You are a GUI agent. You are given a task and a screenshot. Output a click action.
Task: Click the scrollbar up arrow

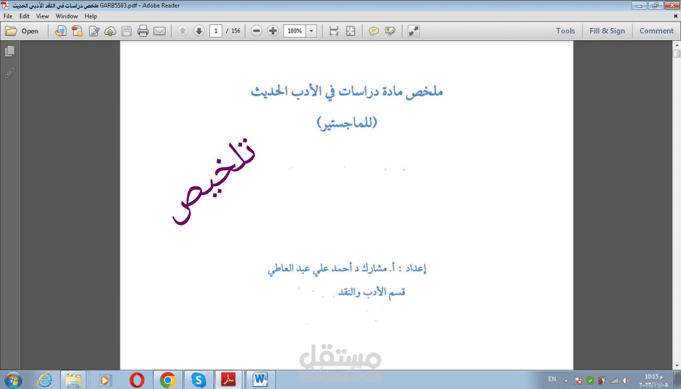(677, 45)
